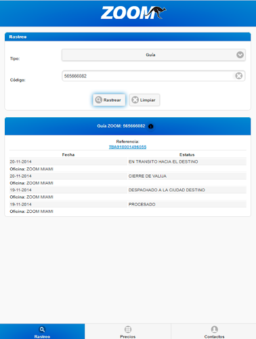Clear the Código field with X icon
The height and width of the screenshot is (339, 256).
[x=239, y=76]
